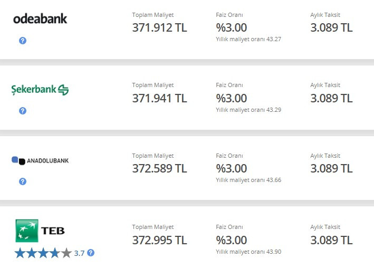The width and height of the screenshot is (374, 268).
Task: Click TEB's %3.00 interest rate
Action: 232,240
